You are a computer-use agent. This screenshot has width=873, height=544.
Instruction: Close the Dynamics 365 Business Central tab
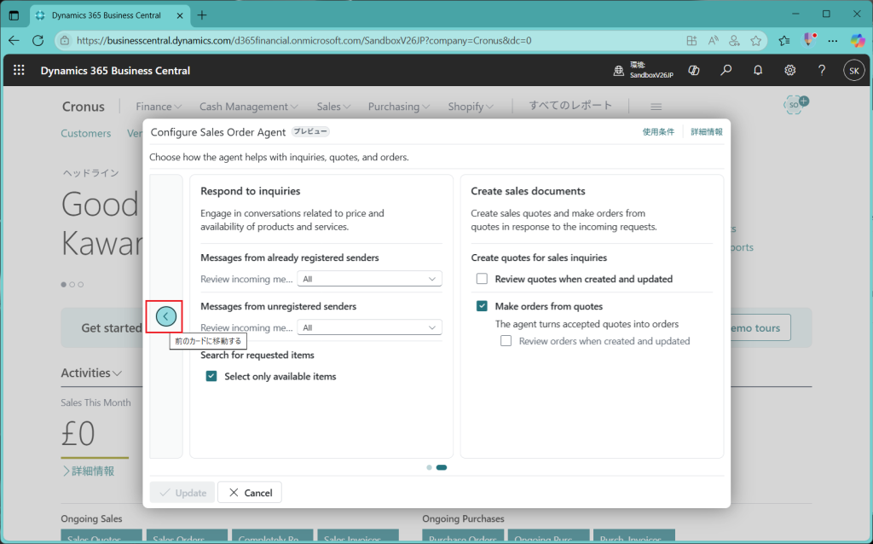click(180, 15)
